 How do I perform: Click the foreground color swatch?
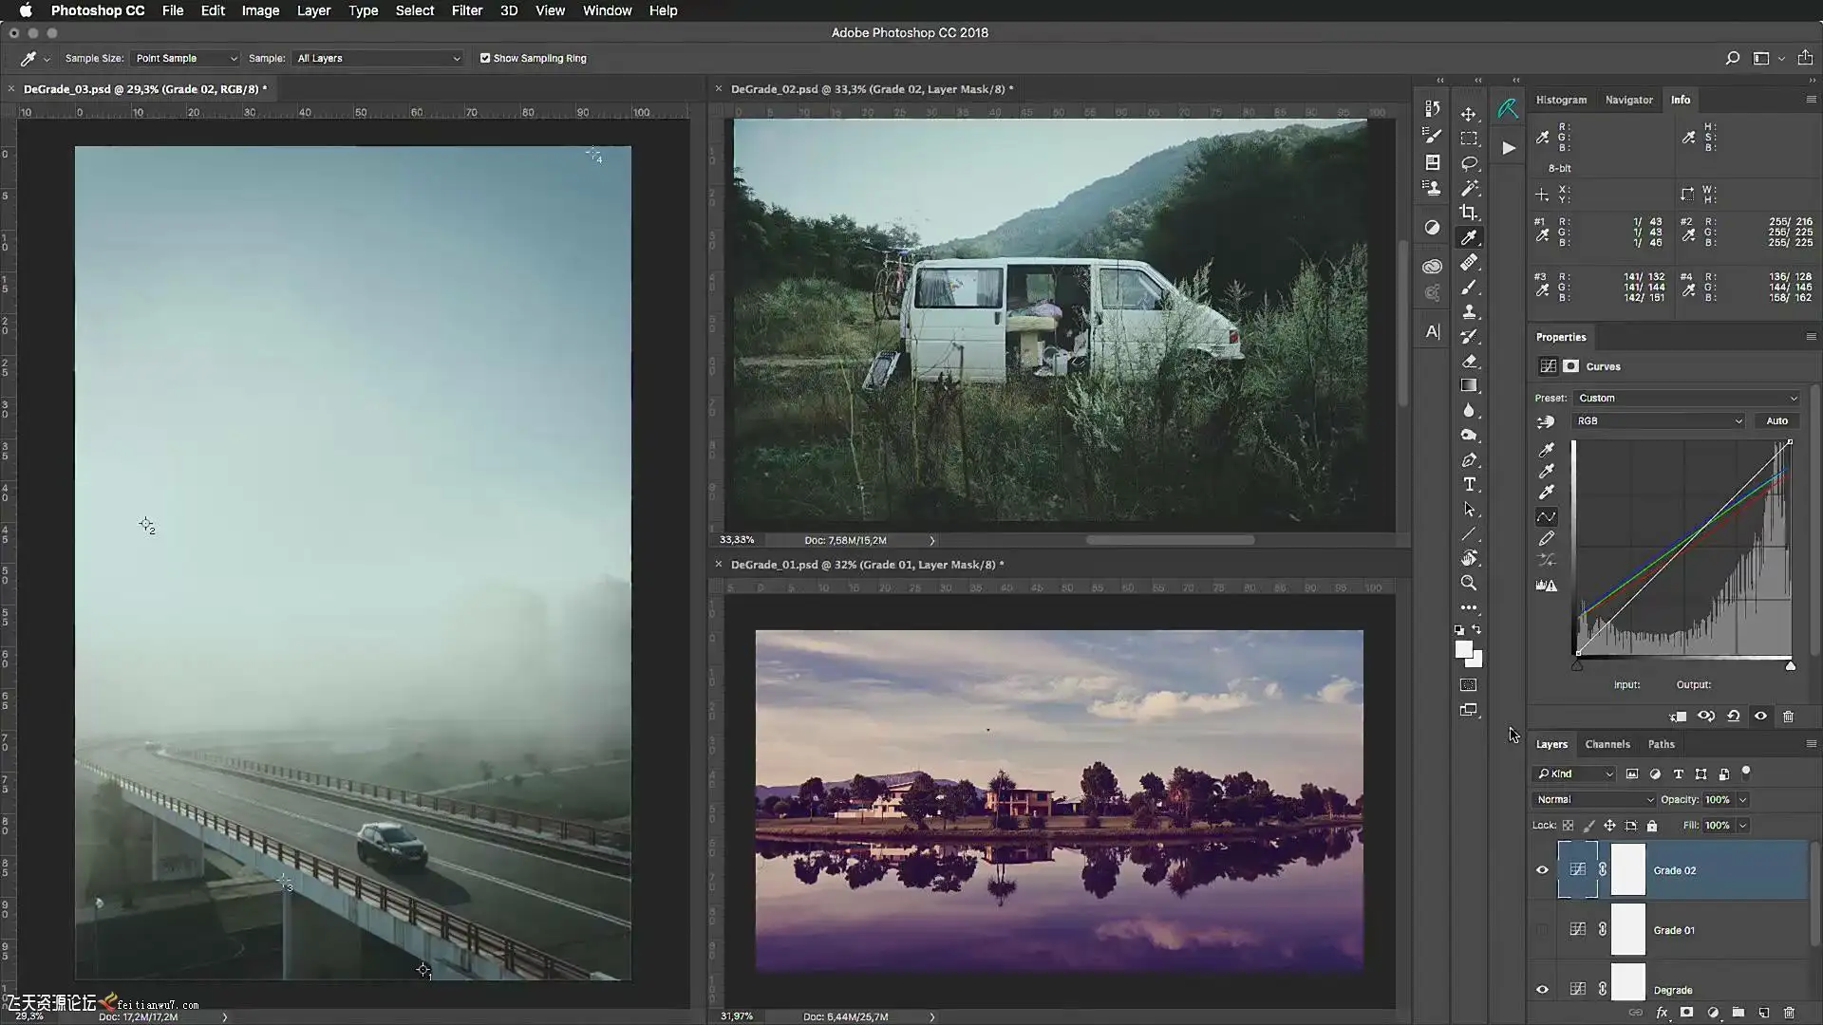[x=1464, y=649]
